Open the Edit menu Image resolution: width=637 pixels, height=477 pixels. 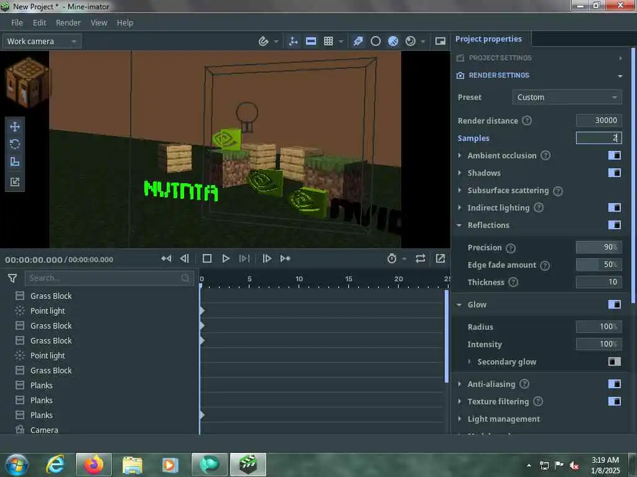39,23
